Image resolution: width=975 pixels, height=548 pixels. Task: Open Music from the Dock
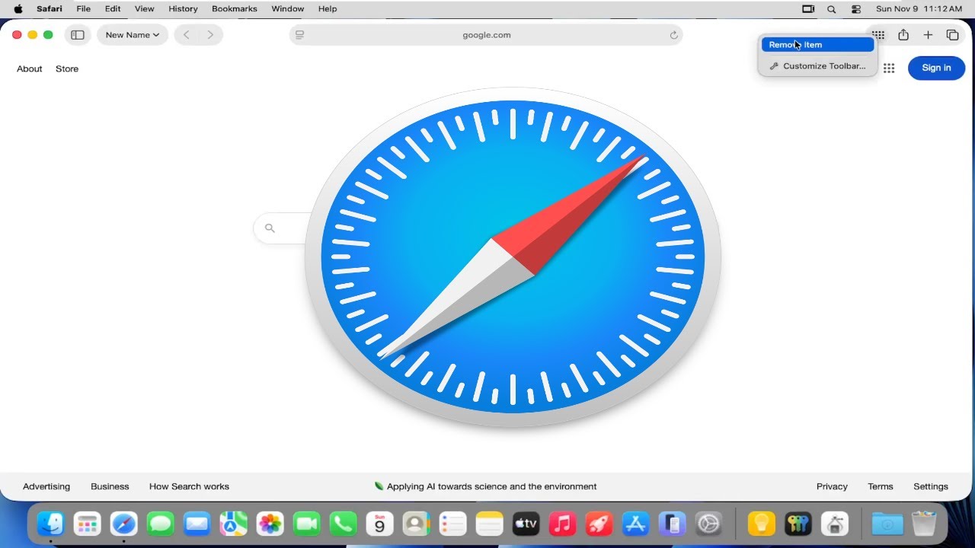pos(563,524)
